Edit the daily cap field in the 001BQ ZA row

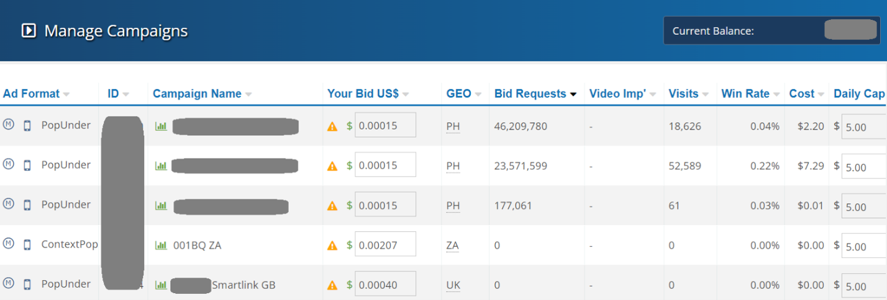pyautogui.click(x=864, y=246)
